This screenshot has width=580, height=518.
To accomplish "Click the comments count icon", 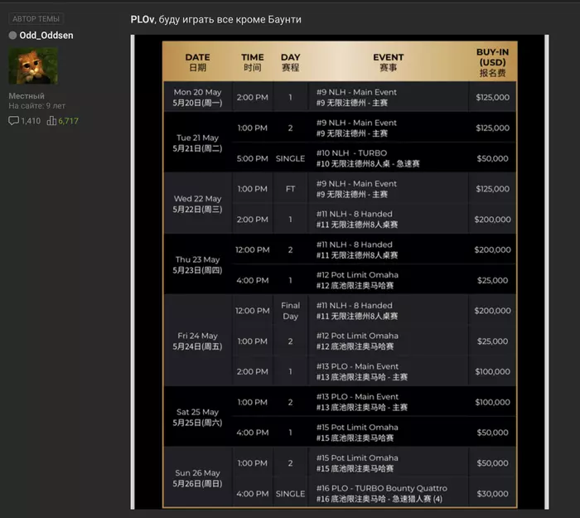I will point(14,121).
